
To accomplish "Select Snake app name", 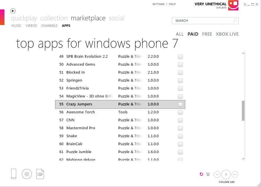I will click(72, 136).
